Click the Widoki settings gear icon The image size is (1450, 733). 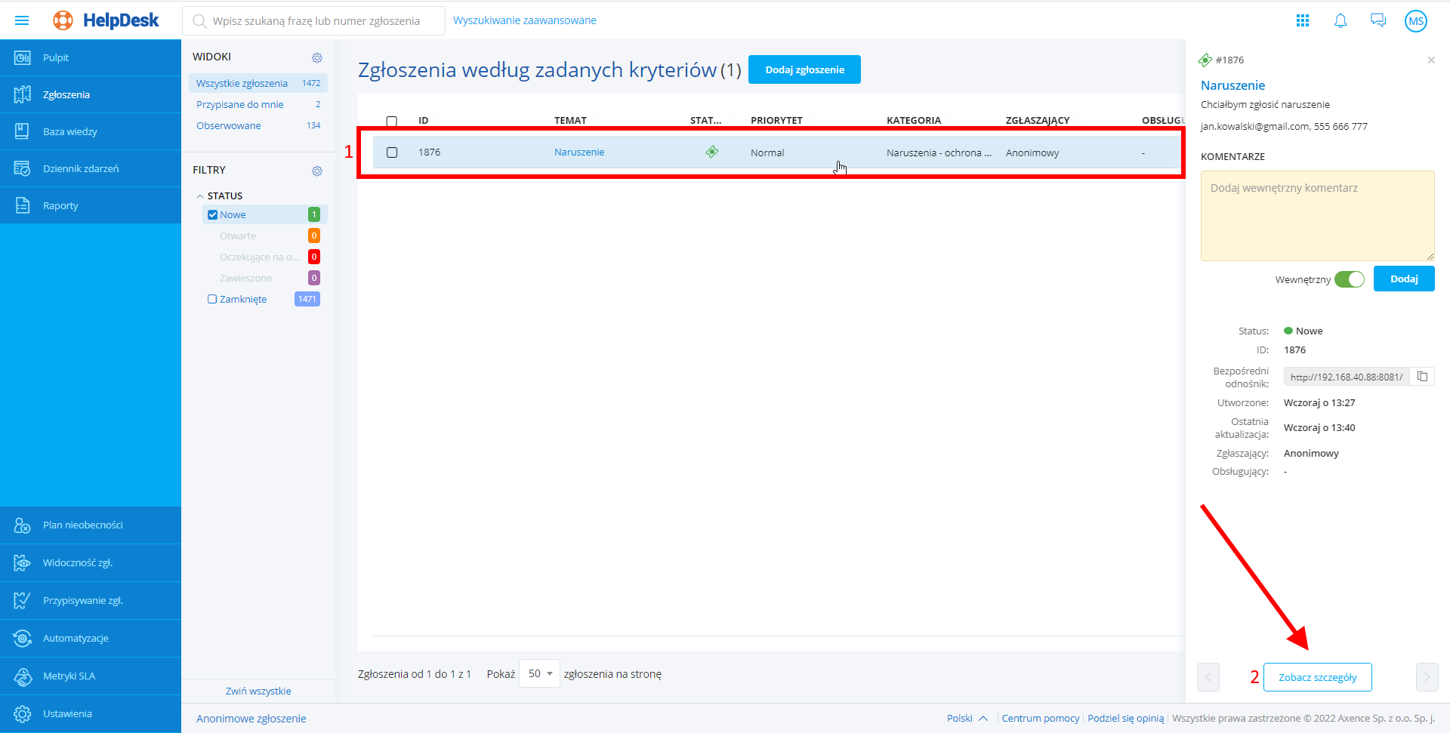click(x=317, y=57)
